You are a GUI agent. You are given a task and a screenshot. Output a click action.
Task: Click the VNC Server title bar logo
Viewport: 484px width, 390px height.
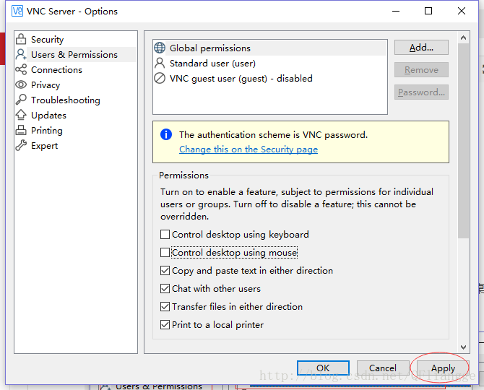tap(17, 11)
